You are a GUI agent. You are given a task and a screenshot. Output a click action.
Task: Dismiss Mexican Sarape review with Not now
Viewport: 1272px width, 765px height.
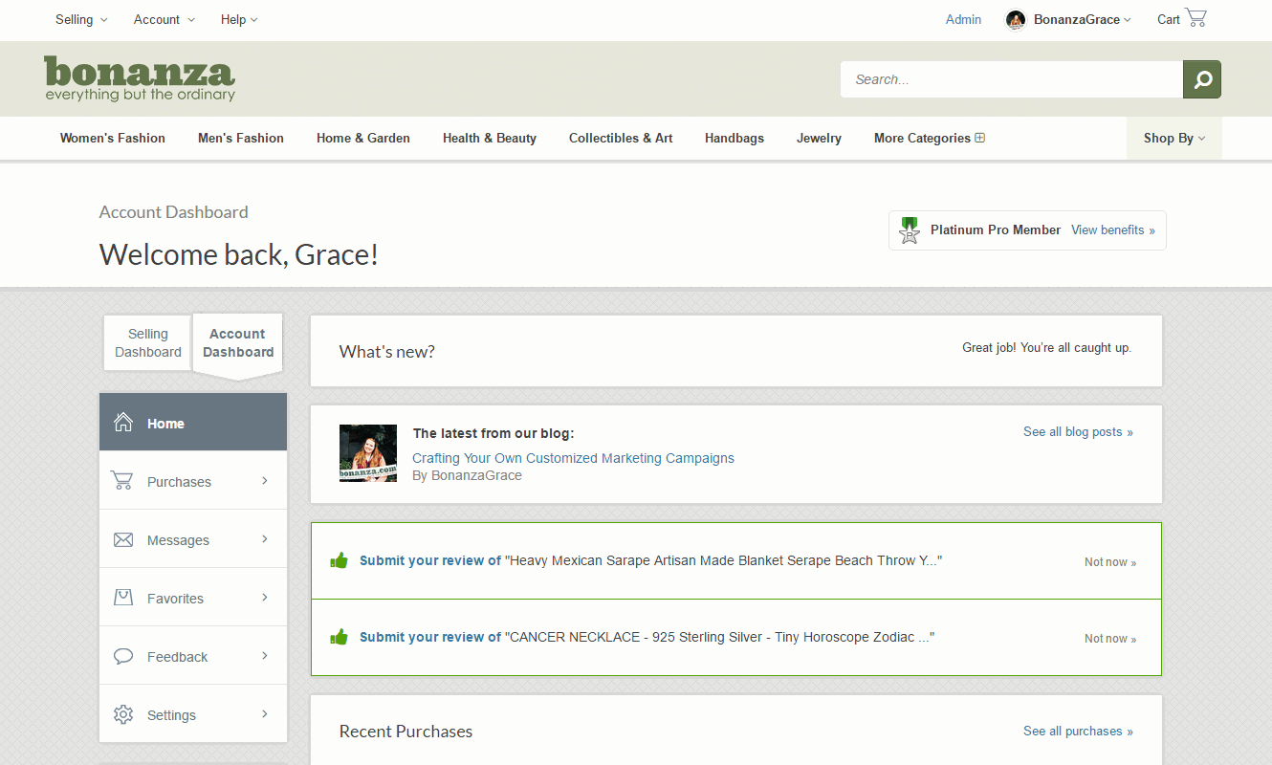[1110, 562]
